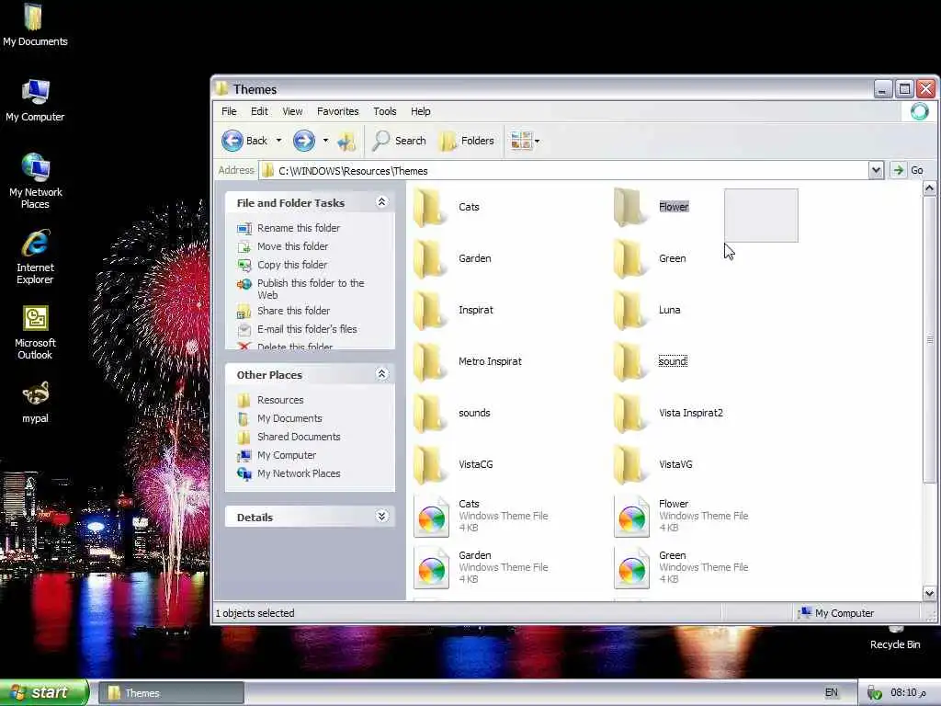Open the Tools menu
941x706 pixels.
point(385,111)
